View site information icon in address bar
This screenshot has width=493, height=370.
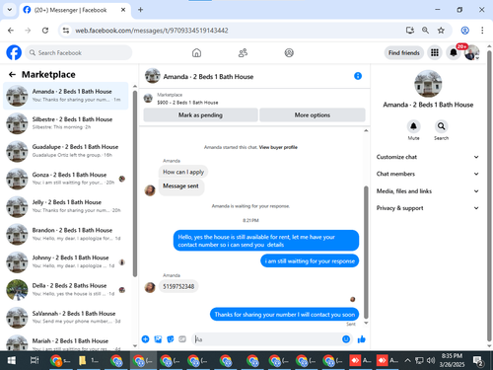[x=66, y=31]
